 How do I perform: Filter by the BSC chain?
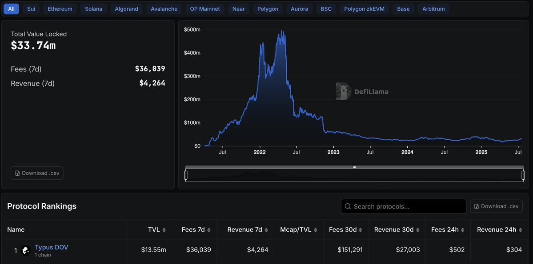[326, 9]
